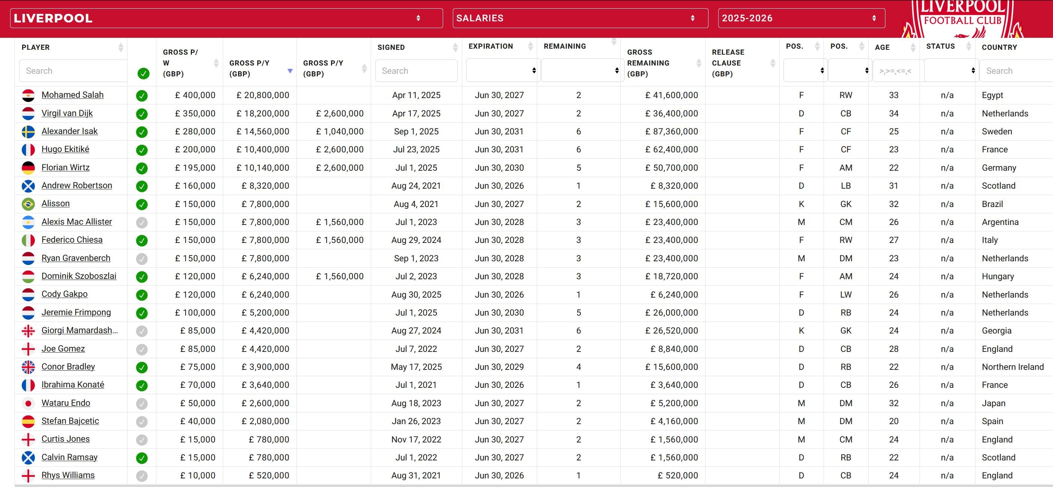Open Virgil van Dijk player link
This screenshot has width=1053, height=487.
point(67,113)
